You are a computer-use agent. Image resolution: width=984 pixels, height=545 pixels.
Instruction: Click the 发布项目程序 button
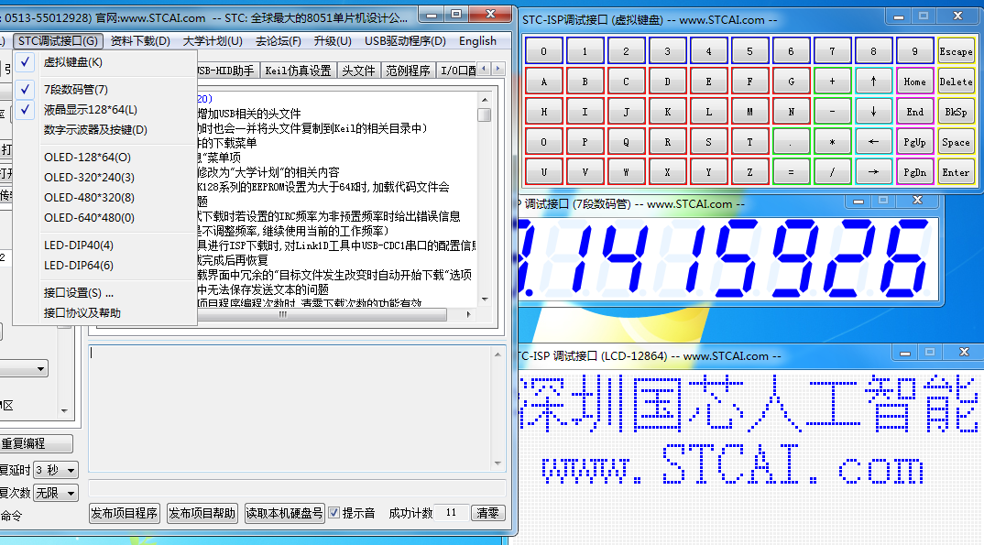point(125,513)
